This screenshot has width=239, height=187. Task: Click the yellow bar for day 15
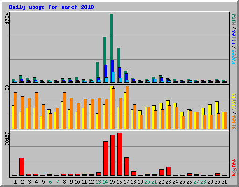[x=111, y=108]
